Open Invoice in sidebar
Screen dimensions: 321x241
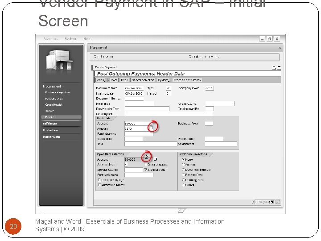coord(49,111)
